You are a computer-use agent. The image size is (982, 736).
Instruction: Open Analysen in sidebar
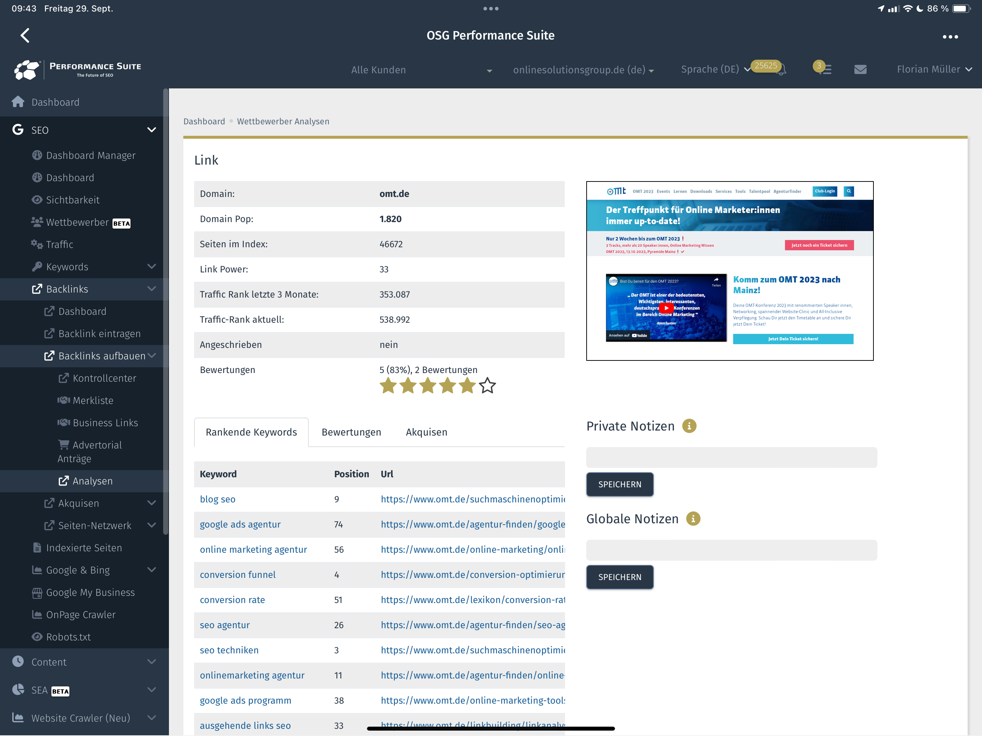click(92, 481)
